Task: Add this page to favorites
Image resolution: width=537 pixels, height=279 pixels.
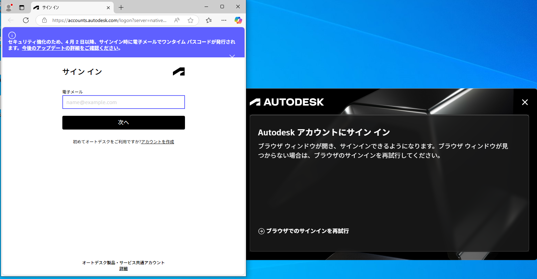Action: click(190, 20)
